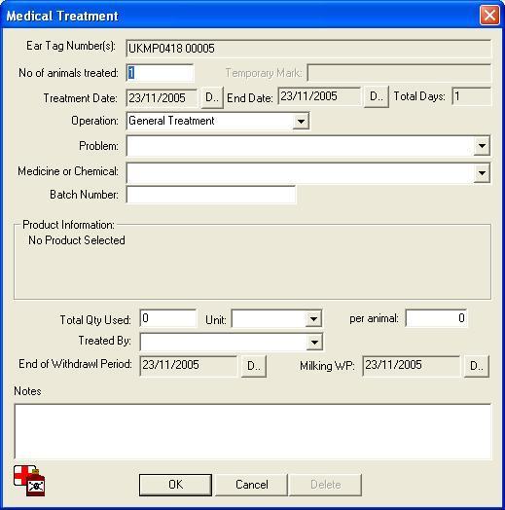
Task: Expand the Operation dropdown
Action: 301,122
